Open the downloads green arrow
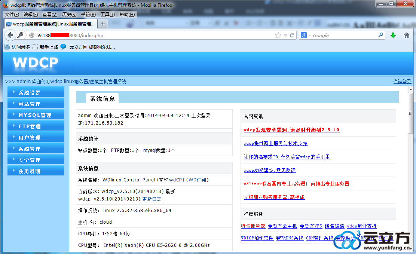The image size is (416, 254). (x=393, y=35)
